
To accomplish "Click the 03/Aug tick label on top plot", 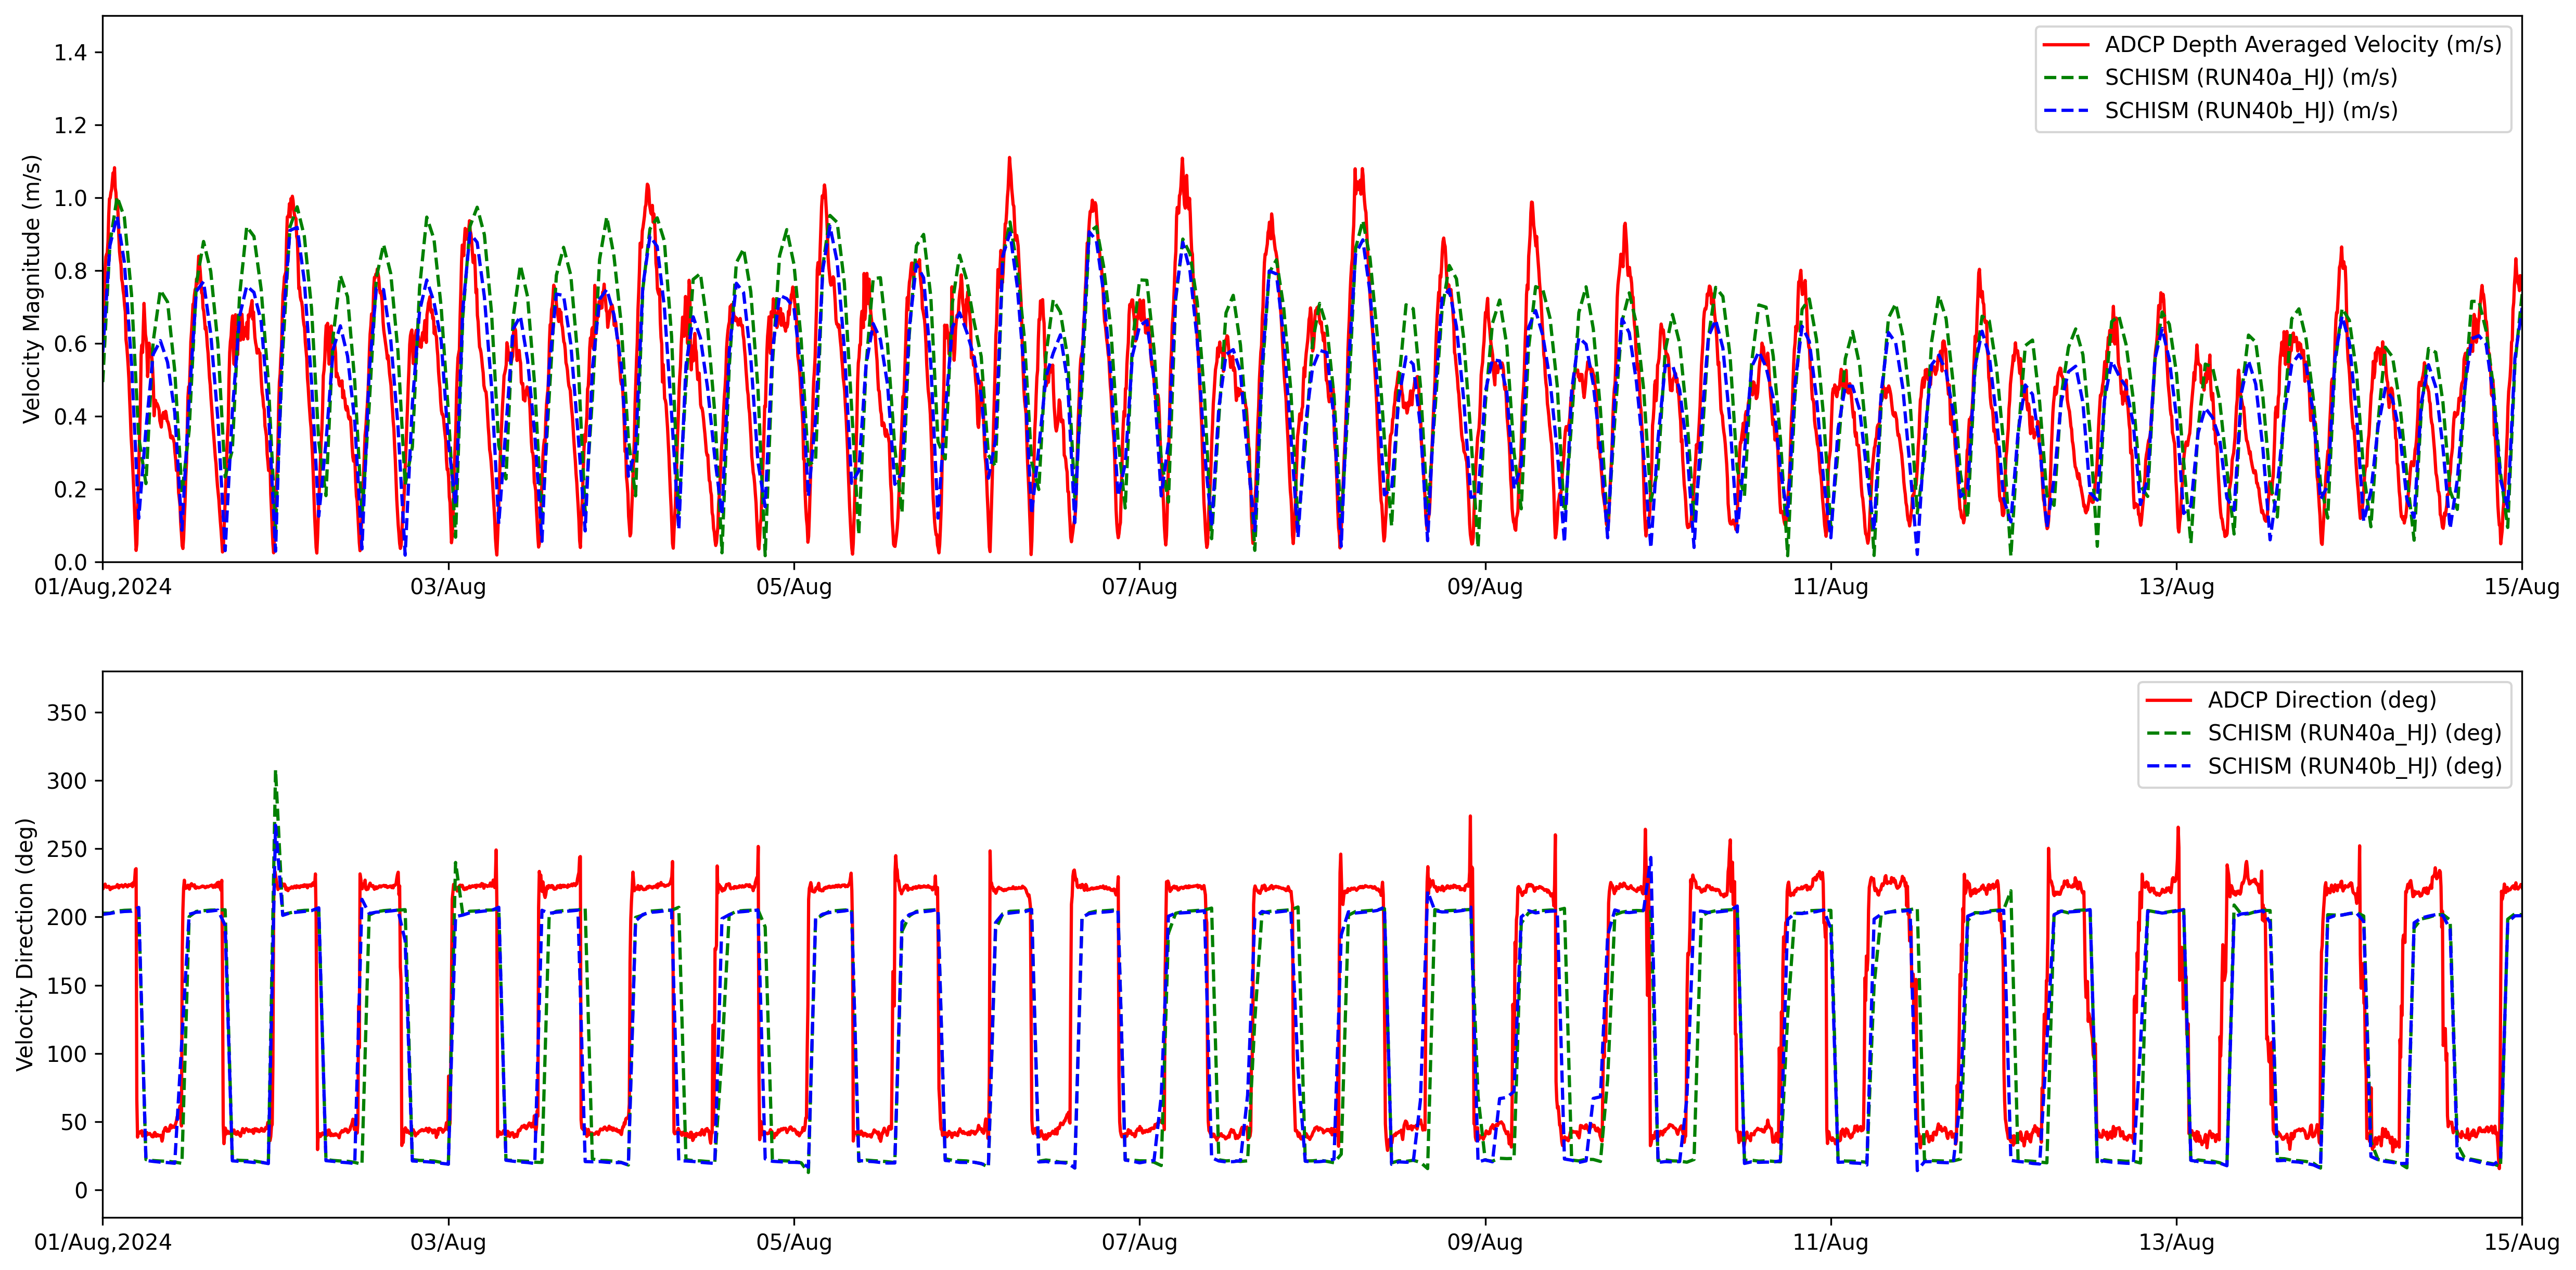I will tap(448, 587).
